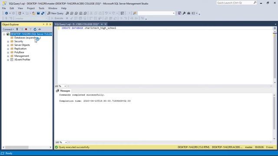Click the Object Explorer scroll-right arrow

point(50,147)
